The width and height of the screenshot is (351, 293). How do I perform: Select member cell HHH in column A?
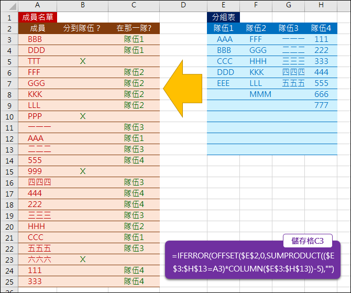[x=38, y=226]
